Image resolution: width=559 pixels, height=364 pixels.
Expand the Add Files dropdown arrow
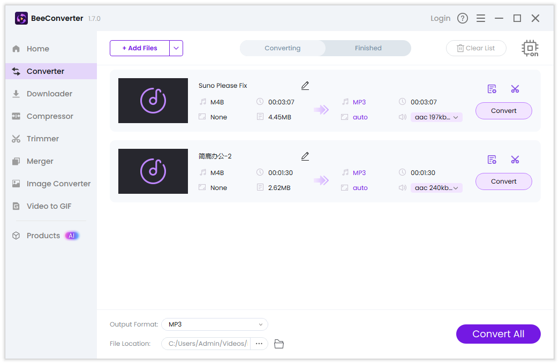coord(176,48)
